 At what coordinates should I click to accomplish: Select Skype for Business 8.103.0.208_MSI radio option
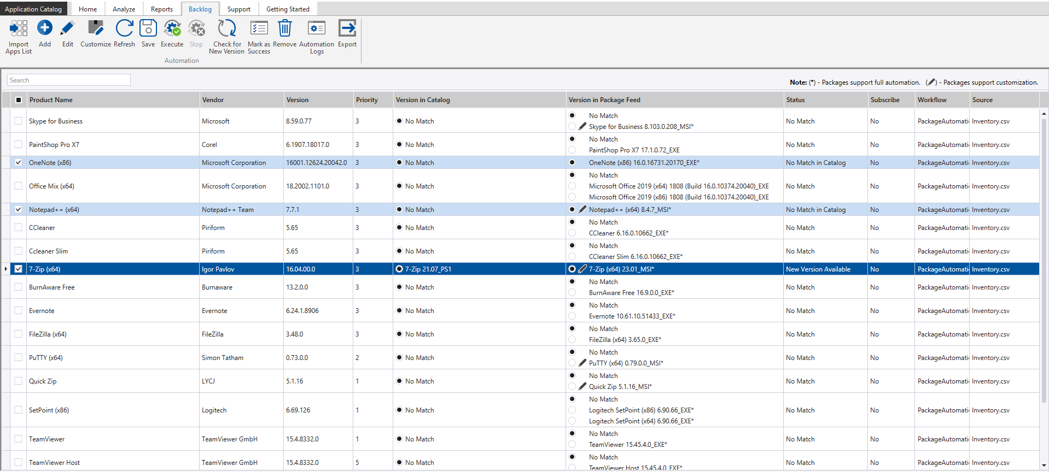coord(572,127)
